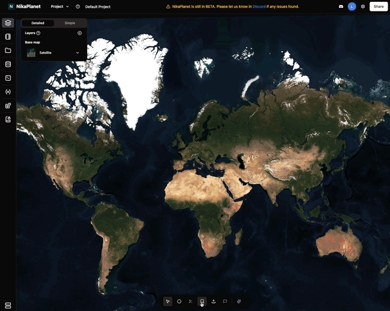
Task: Switch to the Detailed tab
Action: coord(38,23)
